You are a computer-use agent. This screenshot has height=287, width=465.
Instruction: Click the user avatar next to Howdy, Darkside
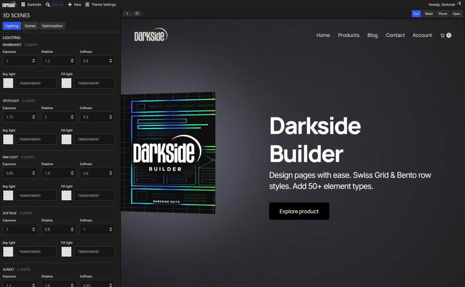[x=460, y=4]
